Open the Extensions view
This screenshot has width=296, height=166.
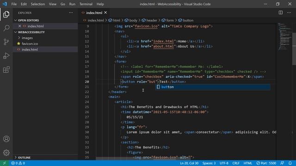6,70
